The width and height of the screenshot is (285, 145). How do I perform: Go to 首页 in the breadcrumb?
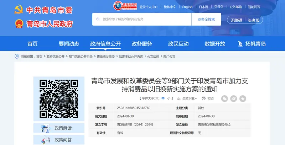click(x=39, y=57)
